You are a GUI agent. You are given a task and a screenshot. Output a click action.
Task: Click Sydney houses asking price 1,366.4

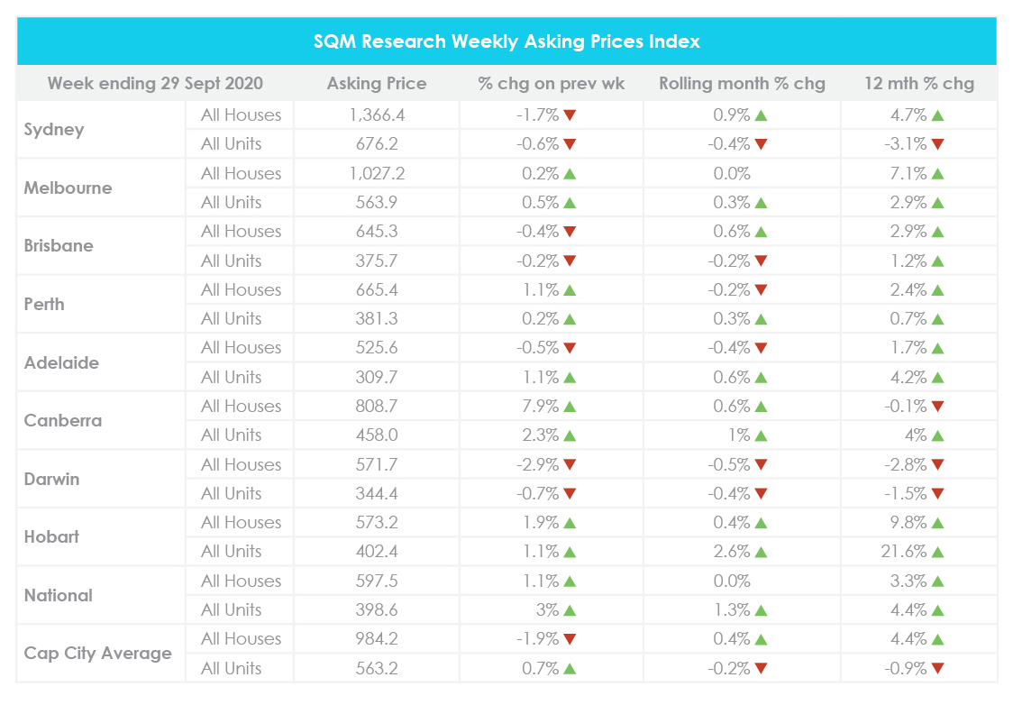[377, 115]
